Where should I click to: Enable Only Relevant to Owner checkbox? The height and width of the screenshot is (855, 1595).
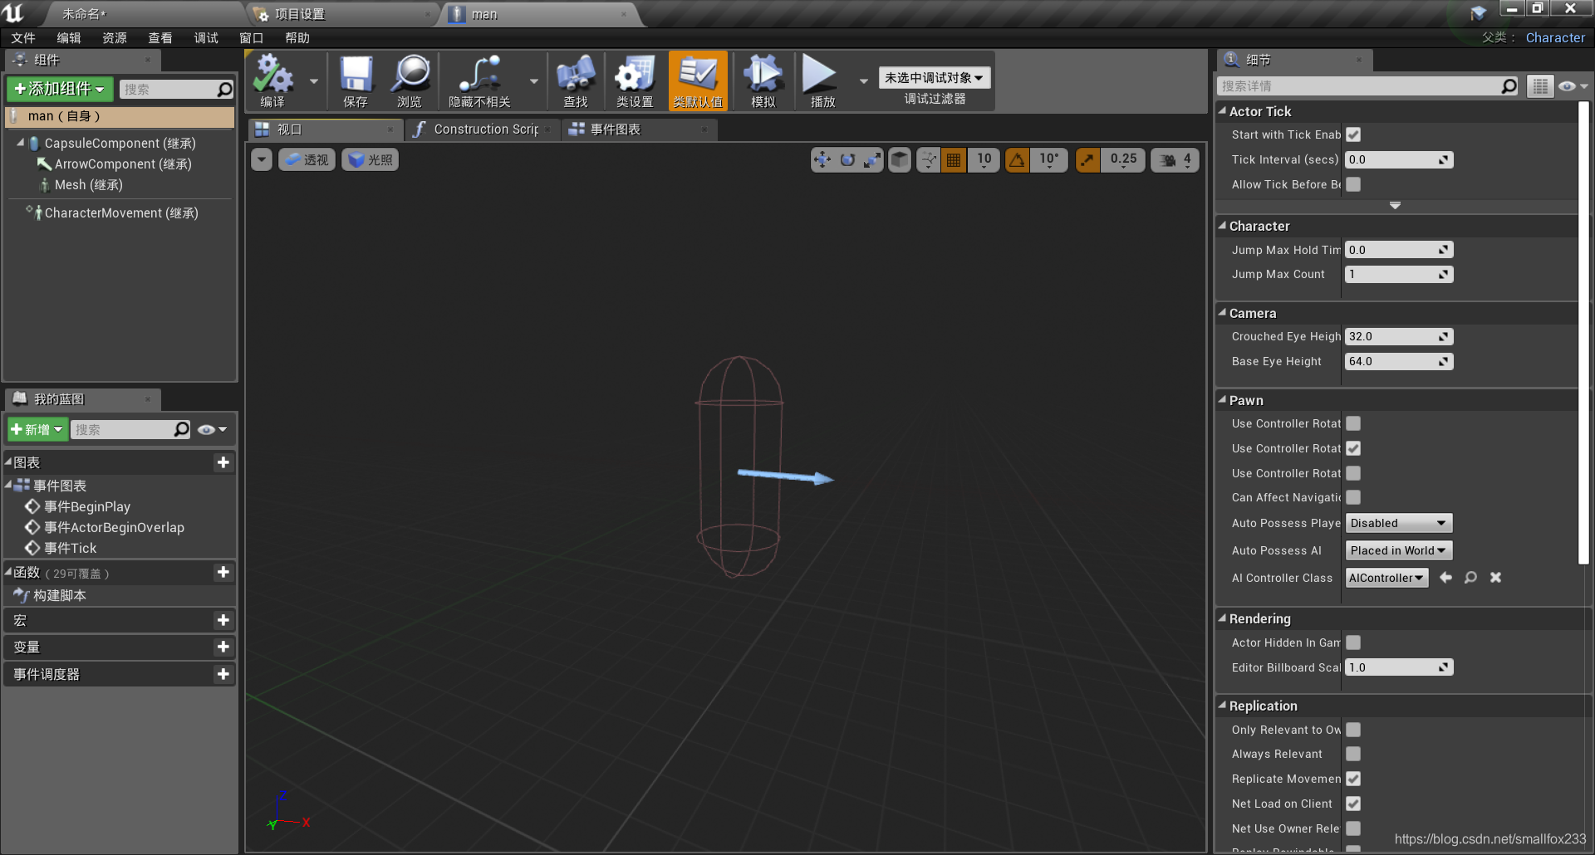point(1353,730)
